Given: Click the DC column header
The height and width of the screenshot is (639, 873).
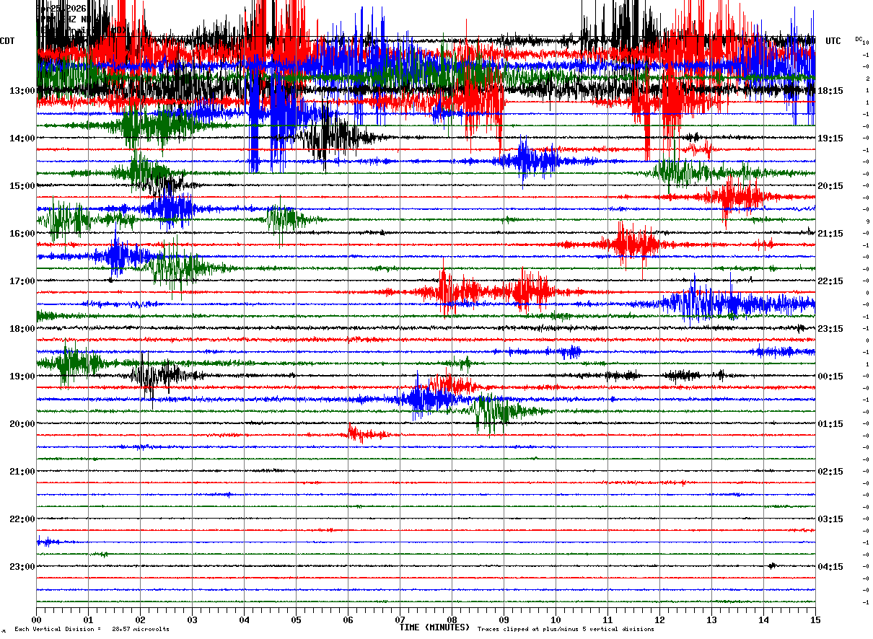Looking at the screenshot, I should [859, 39].
